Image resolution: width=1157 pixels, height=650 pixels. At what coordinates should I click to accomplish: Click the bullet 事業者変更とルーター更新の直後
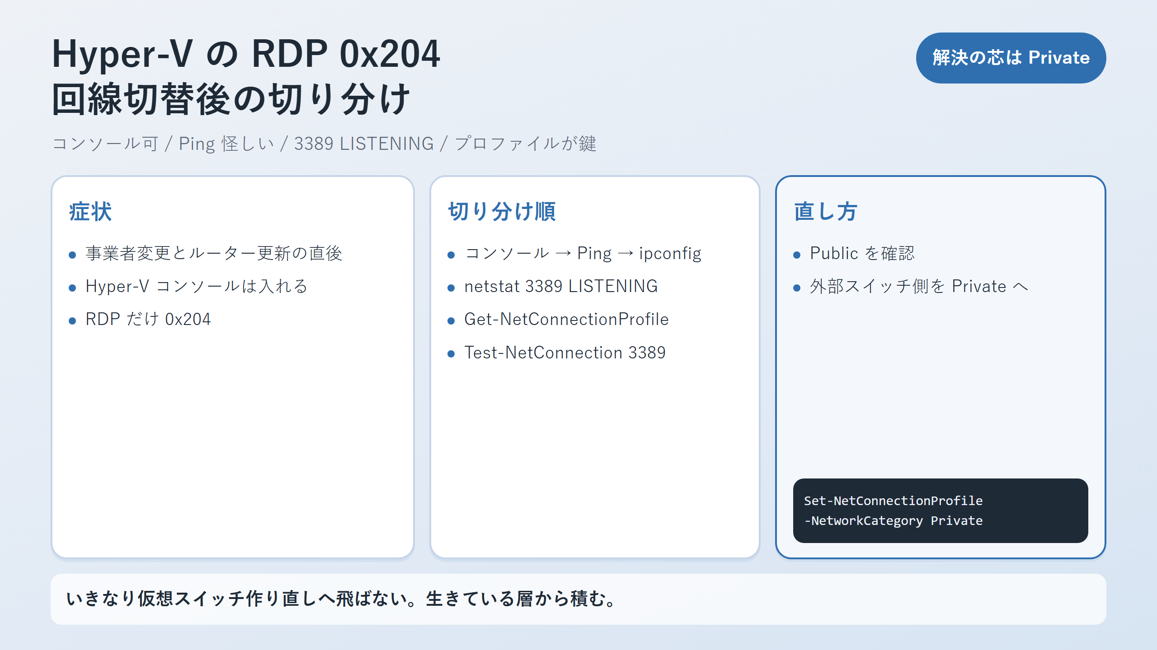(x=214, y=253)
